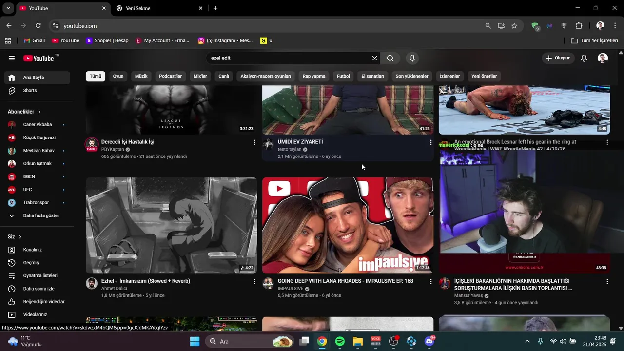This screenshot has width=624, height=351.
Task: Open options menu for Mansur Yavaş video
Action: pyautogui.click(x=607, y=281)
